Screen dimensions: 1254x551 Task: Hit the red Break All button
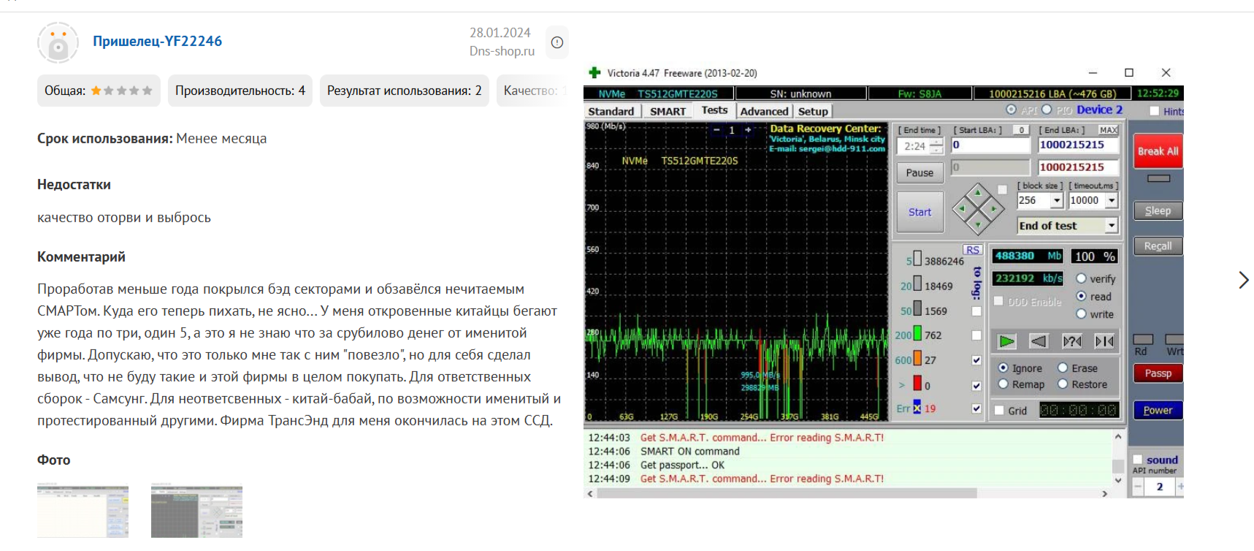click(x=1158, y=151)
